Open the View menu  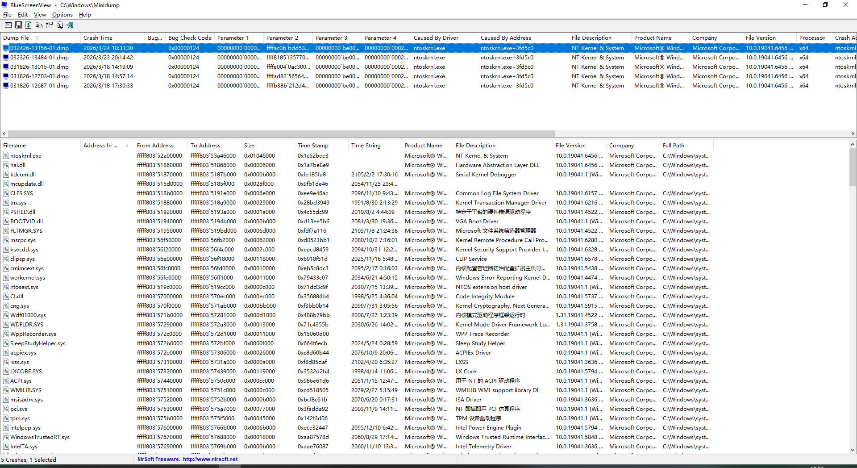click(x=40, y=15)
